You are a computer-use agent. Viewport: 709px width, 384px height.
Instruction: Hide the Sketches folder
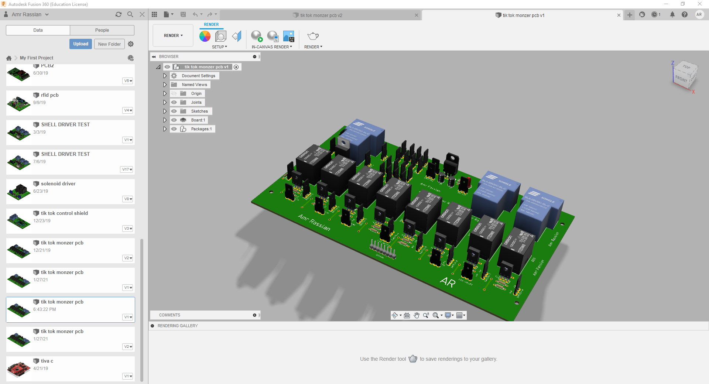[174, 111]
